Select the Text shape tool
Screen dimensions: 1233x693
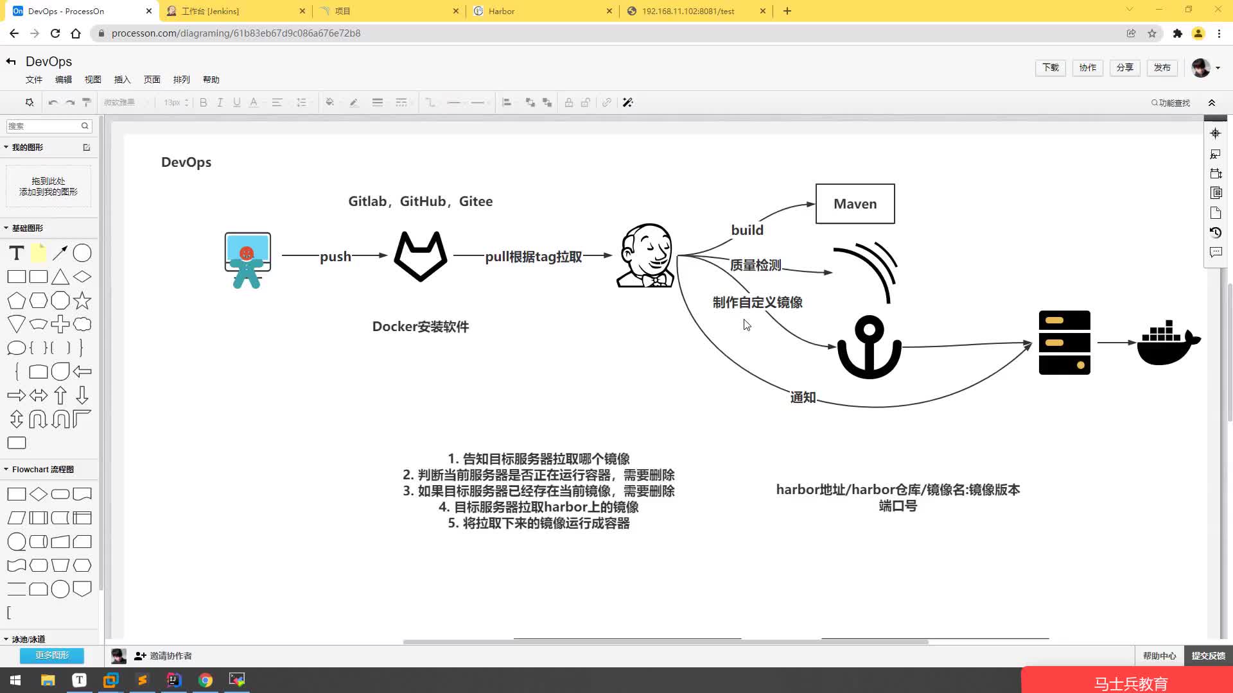[17, 253]
